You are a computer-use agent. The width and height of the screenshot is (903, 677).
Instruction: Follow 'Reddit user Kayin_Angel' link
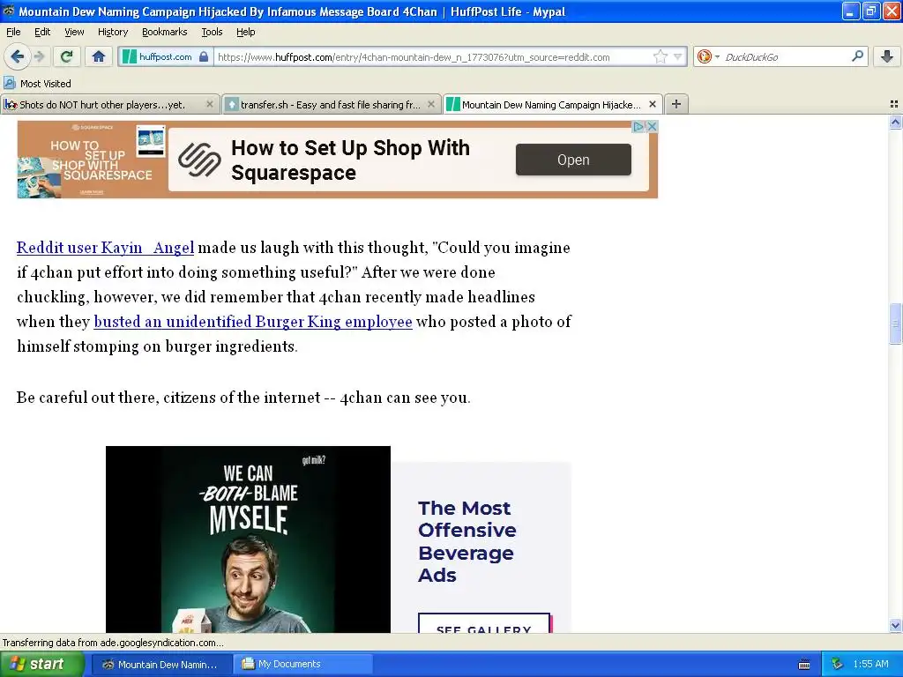pos(106,248)
